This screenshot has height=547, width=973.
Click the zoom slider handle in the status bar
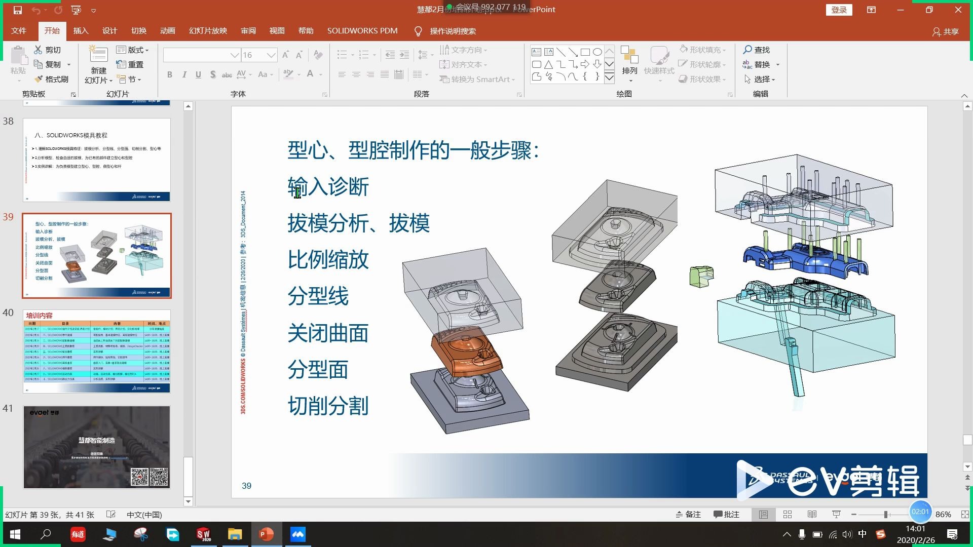click(x=886, y=515)
